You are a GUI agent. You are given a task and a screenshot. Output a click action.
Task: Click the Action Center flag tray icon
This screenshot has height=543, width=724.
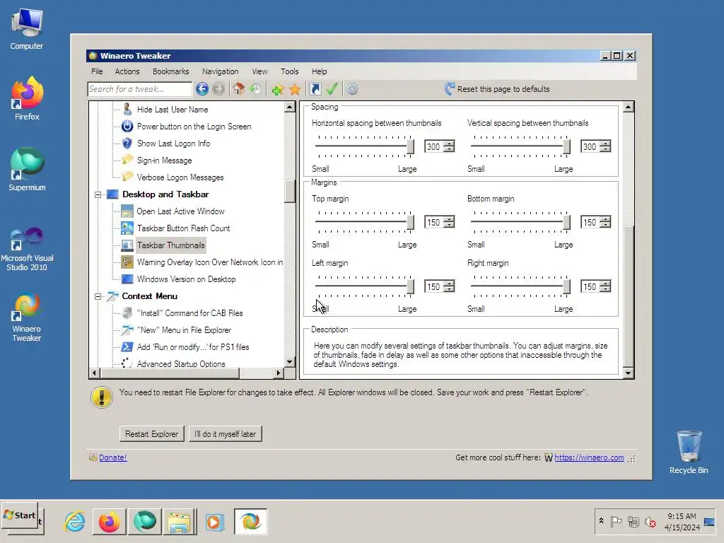616,522
